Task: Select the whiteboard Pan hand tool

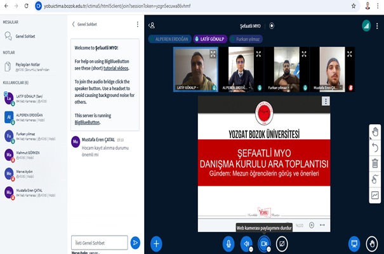Action: tap(374, 132)
